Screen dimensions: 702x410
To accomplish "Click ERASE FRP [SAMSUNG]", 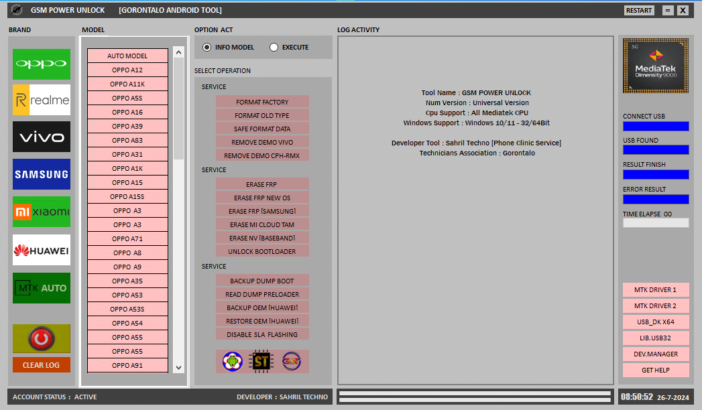I will click(262, 211).
